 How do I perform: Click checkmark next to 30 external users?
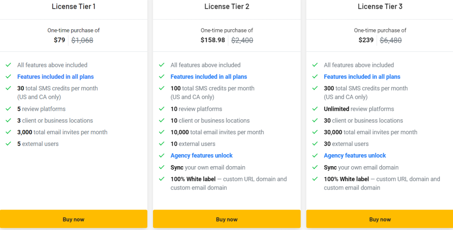(x=315, y=144)
